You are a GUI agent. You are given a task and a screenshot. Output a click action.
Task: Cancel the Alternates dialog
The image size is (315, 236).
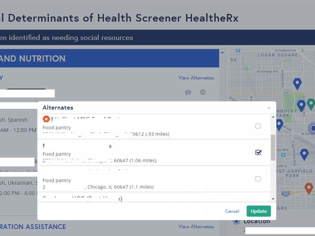click(x=232, y=211)
